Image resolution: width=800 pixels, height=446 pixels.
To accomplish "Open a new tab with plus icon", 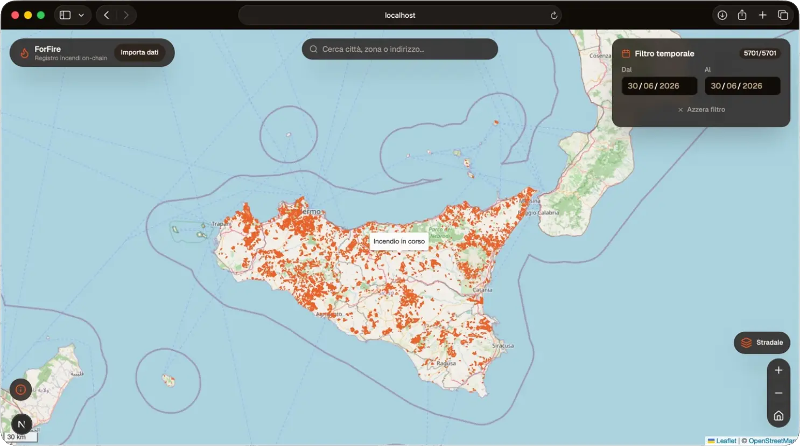I will (x=762, y=15).
